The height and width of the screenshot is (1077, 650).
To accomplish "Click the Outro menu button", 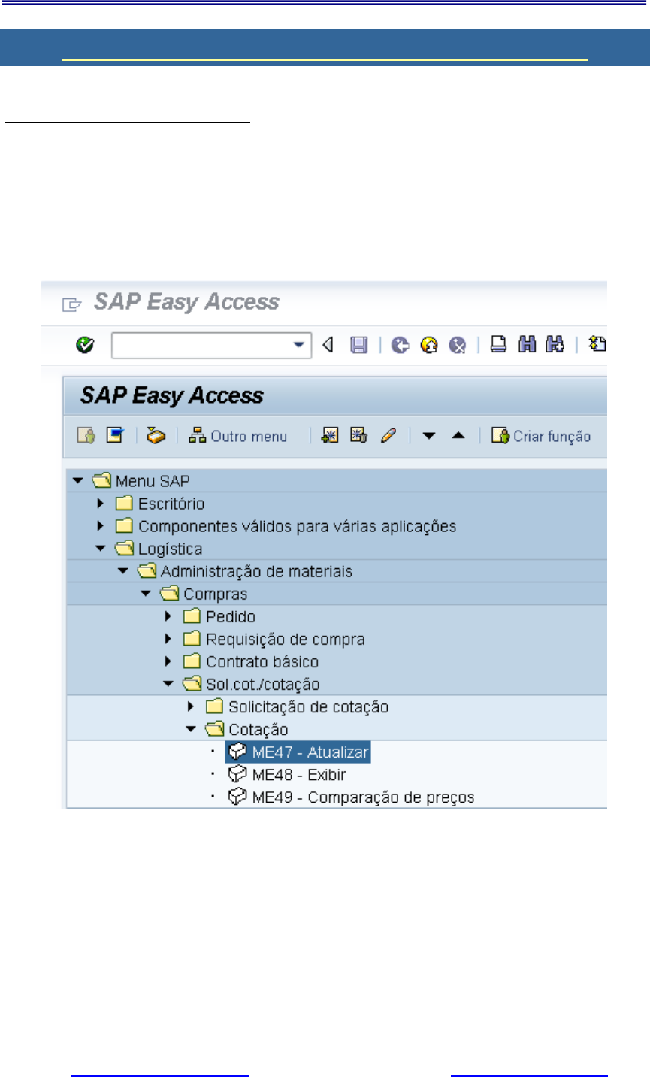I will click(x=238, y=436).
